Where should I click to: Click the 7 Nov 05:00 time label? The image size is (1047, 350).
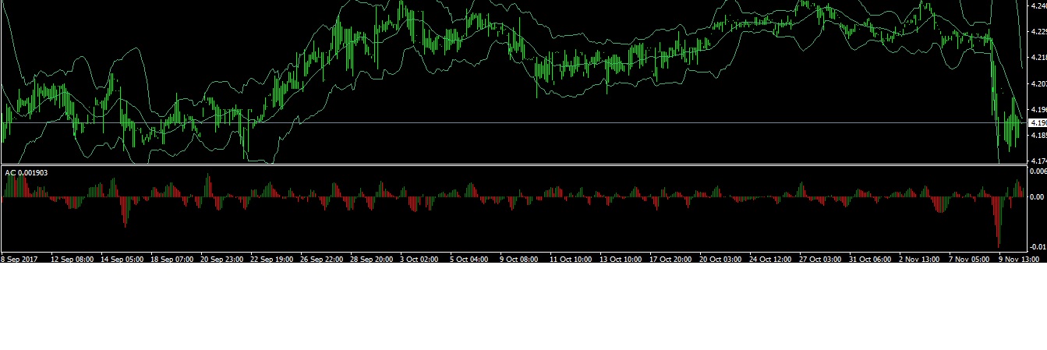pyautogui.click(x=968, y=258)
